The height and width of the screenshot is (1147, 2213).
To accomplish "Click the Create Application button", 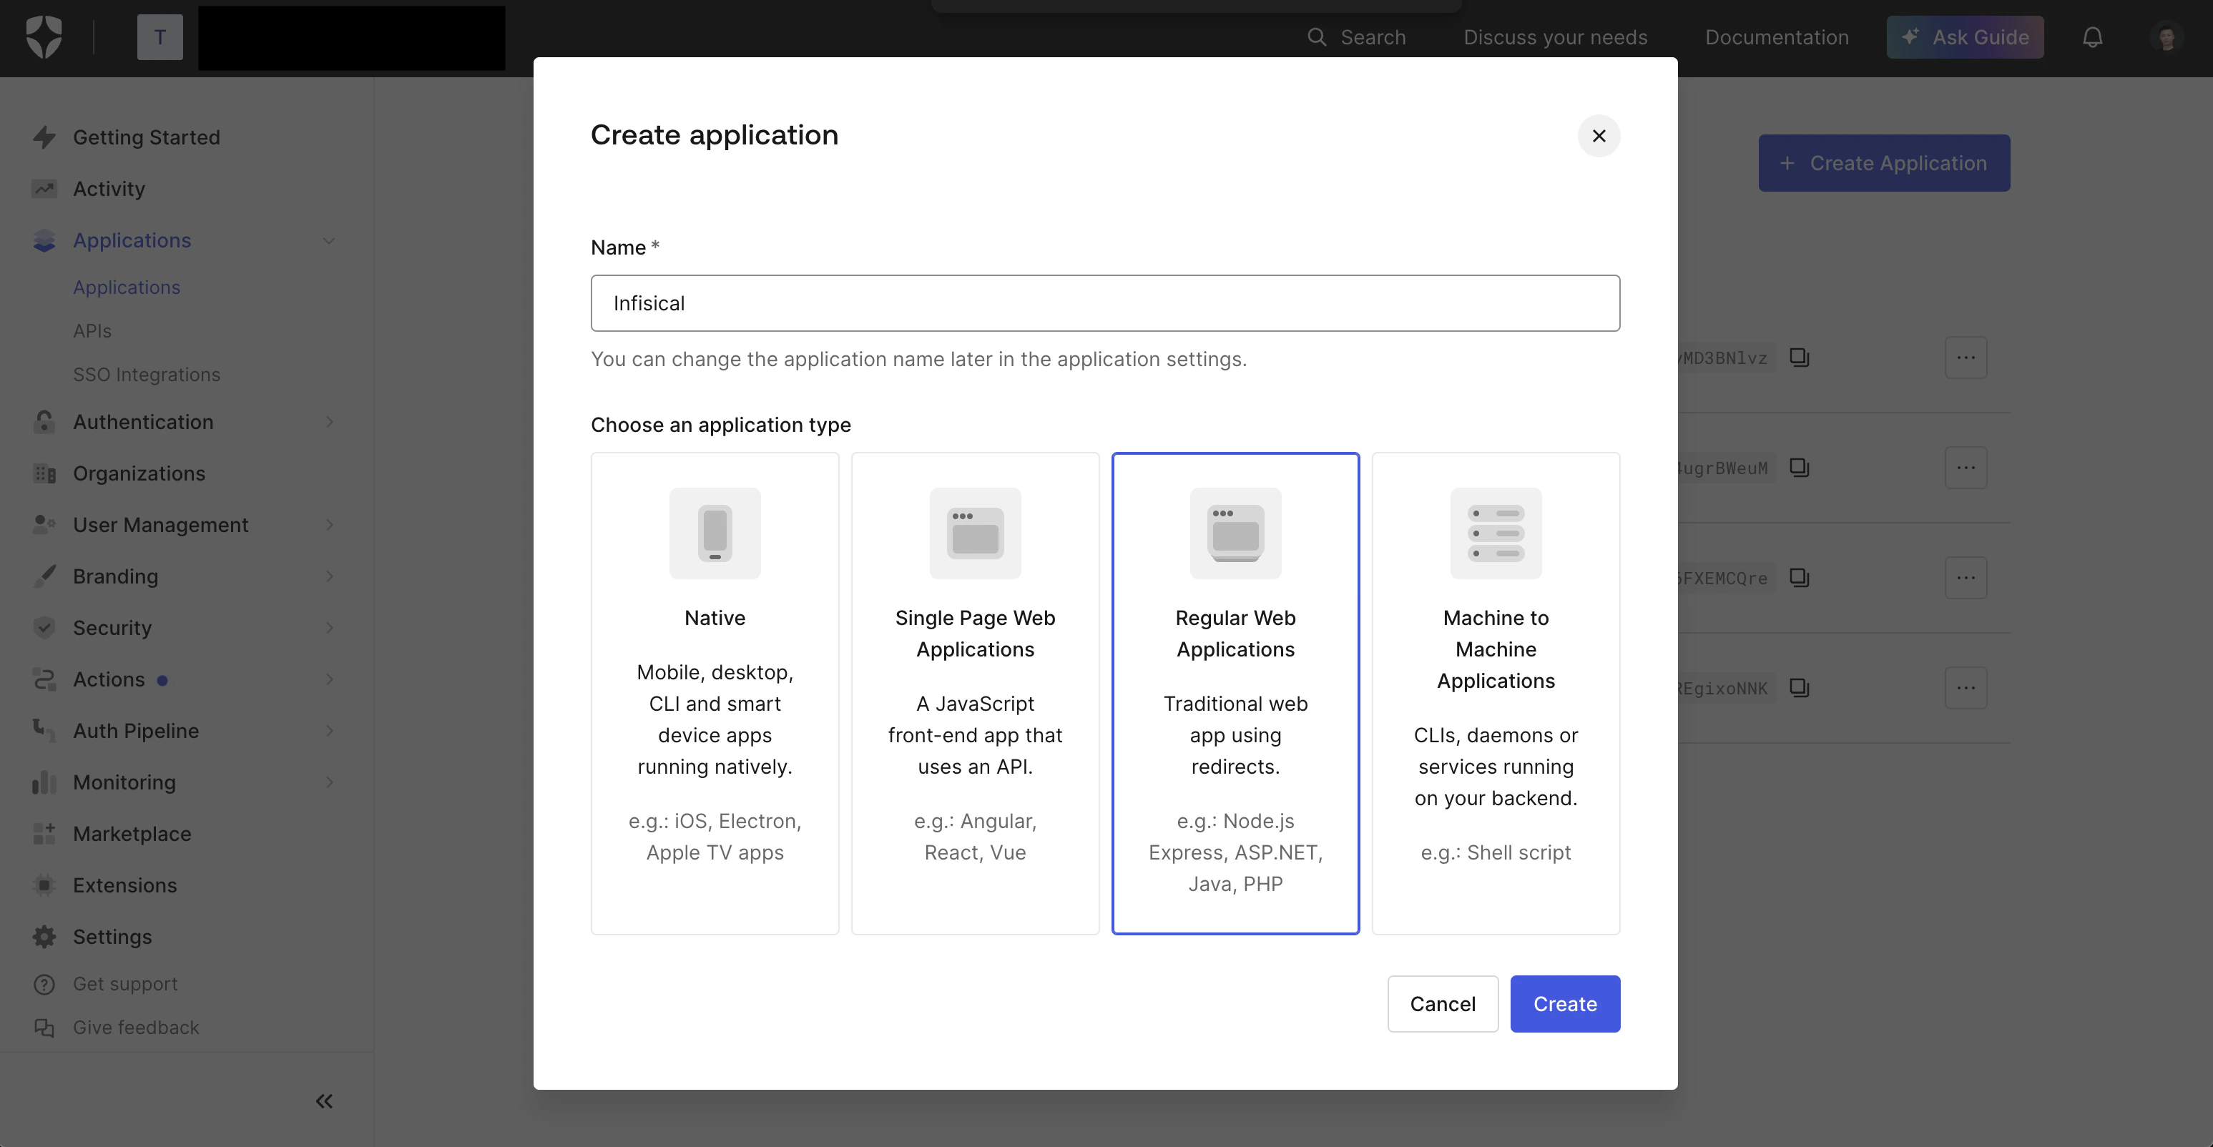I will coord(1883,163).
